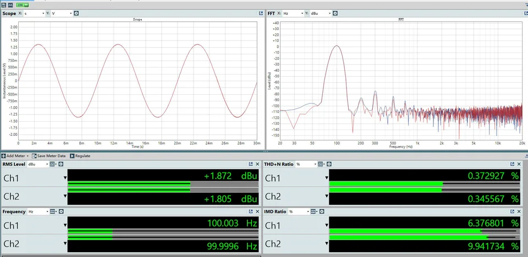Expand THD+N Ratio Ch2 arrow
Screen dimensions: 528x257
point(326,196)
